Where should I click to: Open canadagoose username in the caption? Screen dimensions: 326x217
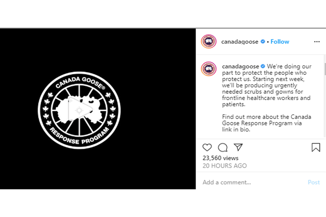pos(240,66)
